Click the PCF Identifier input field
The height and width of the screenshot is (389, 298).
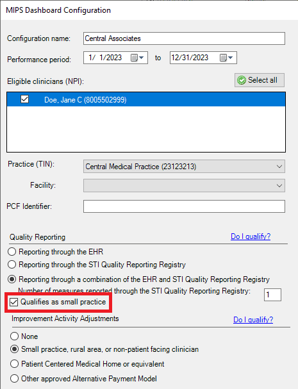(x=184, y=206)
